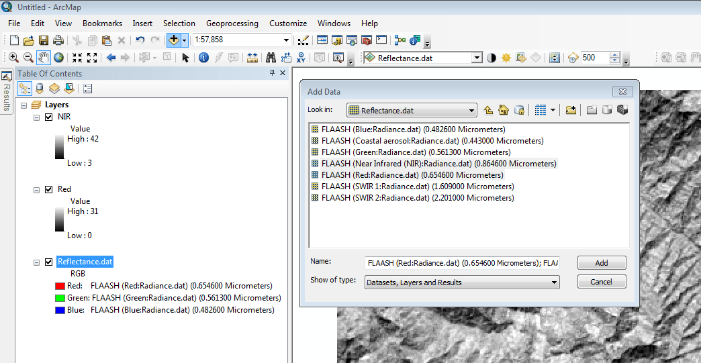
Task: Click the TOC Options icon
Action: pyautogui.click(x=87, y=89)
